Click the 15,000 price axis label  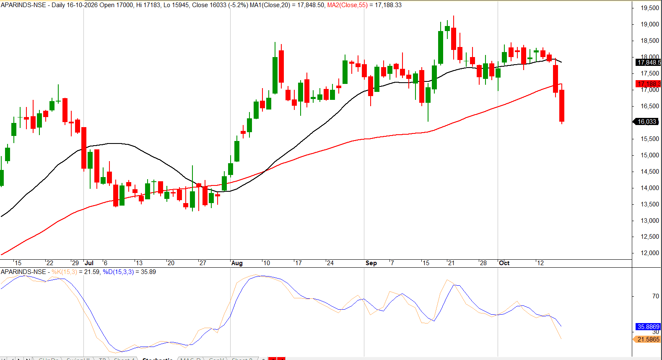click(650, 155)
